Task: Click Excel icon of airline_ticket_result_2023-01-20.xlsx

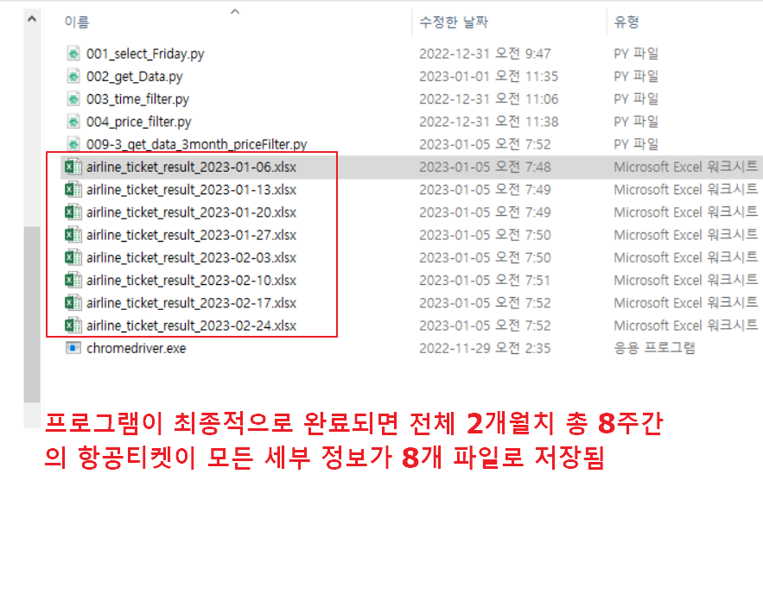Action: 73,212
